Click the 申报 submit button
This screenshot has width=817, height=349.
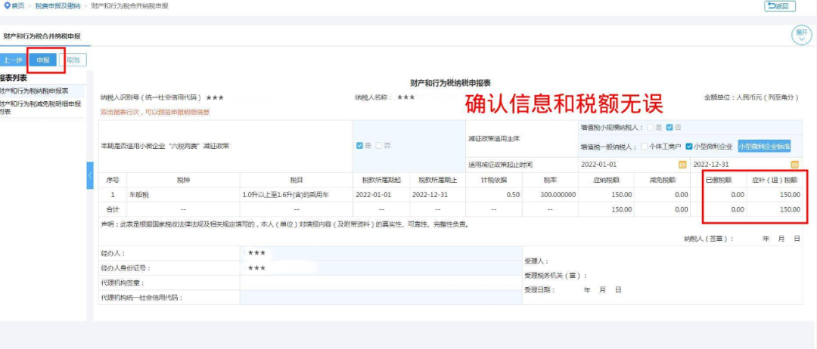(x=42, y=60)
